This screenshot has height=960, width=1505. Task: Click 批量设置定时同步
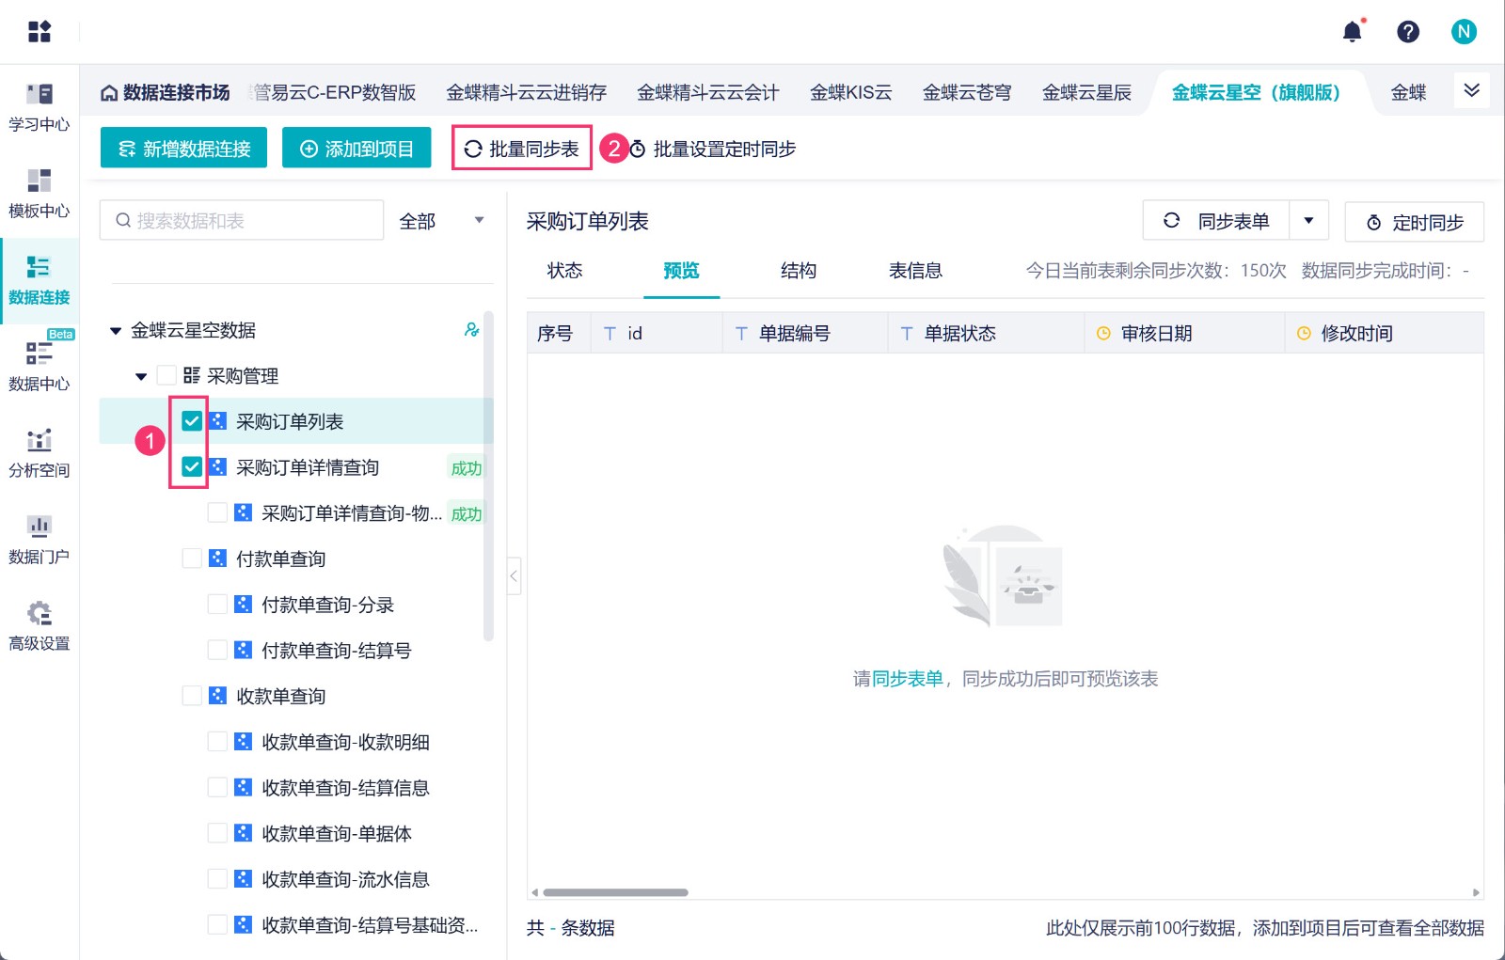(x=713, y=149)
